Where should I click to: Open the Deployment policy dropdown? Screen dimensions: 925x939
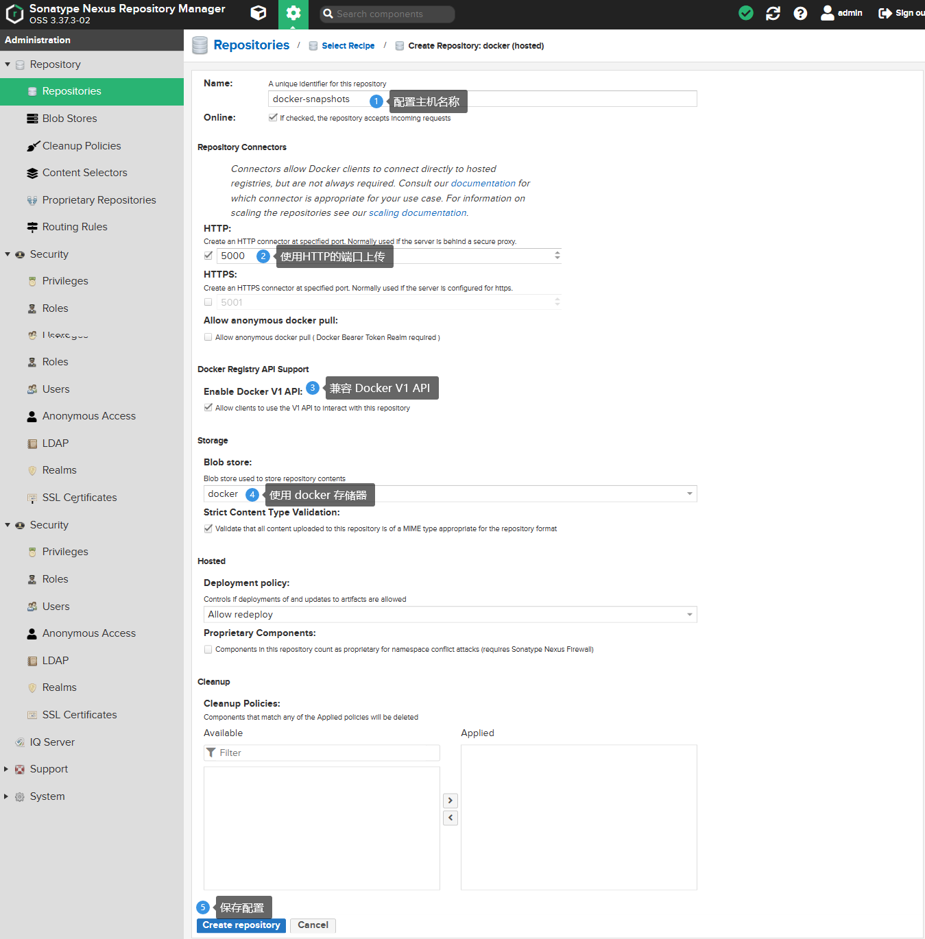point(689,614)
